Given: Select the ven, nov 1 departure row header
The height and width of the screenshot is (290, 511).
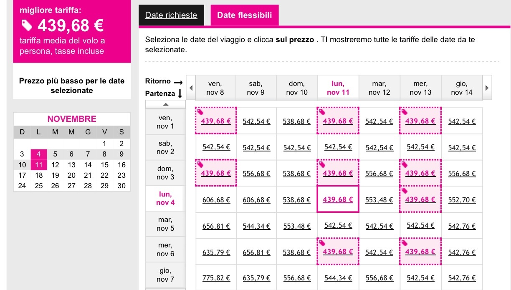Looking at the screenshot, I should 165,122.
